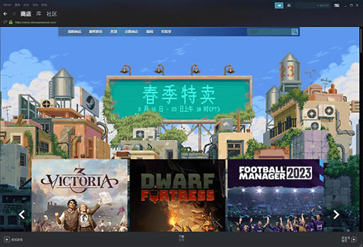Open the Victoria 3 game capsule
Image resolution: width=363 pixels, height=247 pixels.
click(x=79, y=195)
